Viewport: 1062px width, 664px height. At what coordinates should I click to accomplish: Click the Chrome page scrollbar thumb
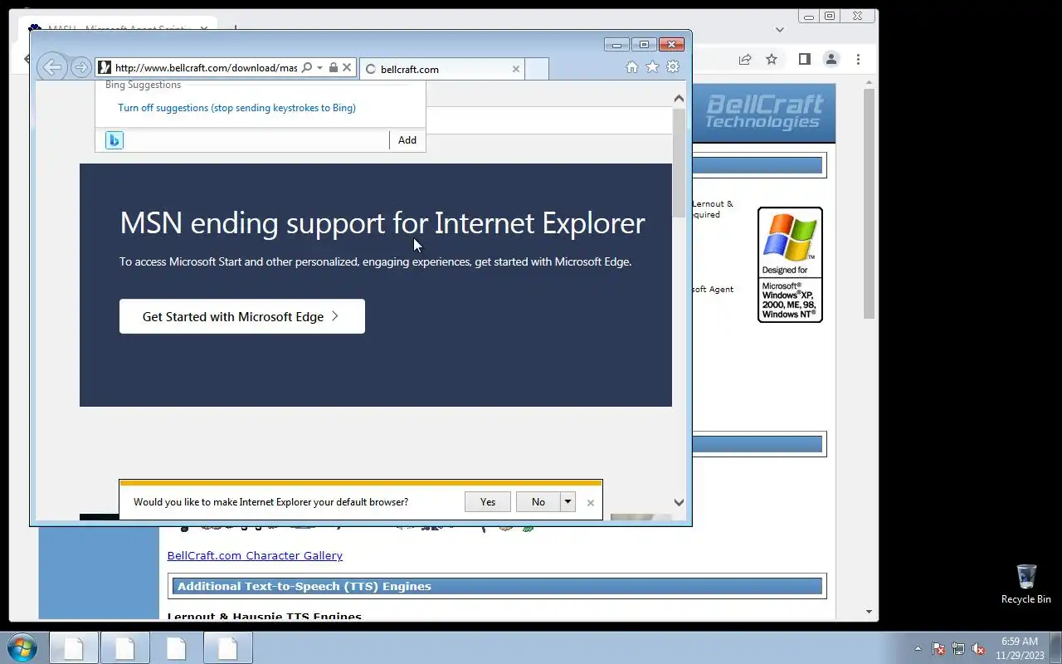869,203
